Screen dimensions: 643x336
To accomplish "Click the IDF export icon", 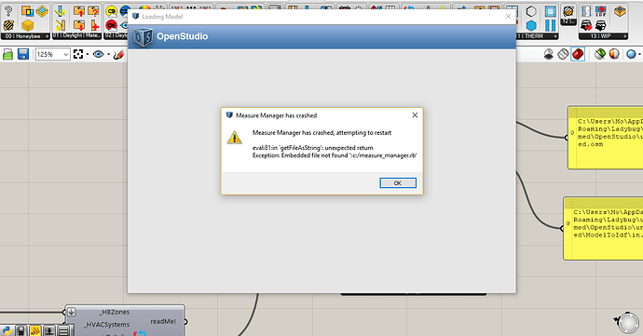I will coord(601,11).
